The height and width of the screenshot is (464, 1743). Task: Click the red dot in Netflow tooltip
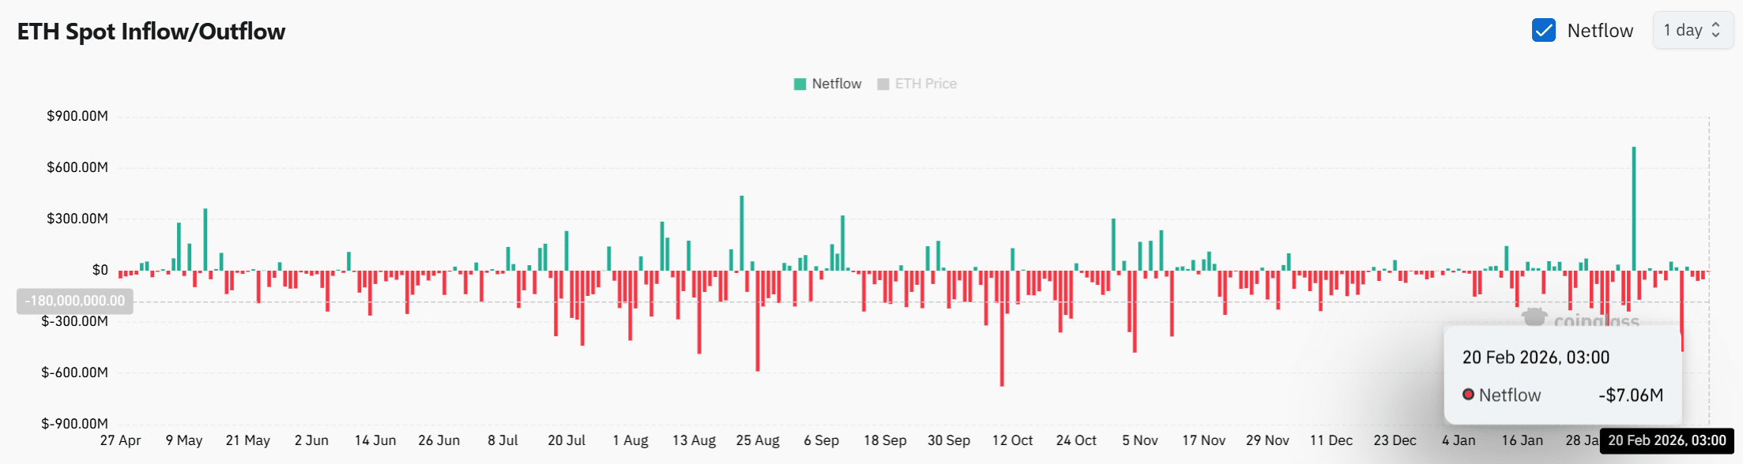tap(1468, 395)
